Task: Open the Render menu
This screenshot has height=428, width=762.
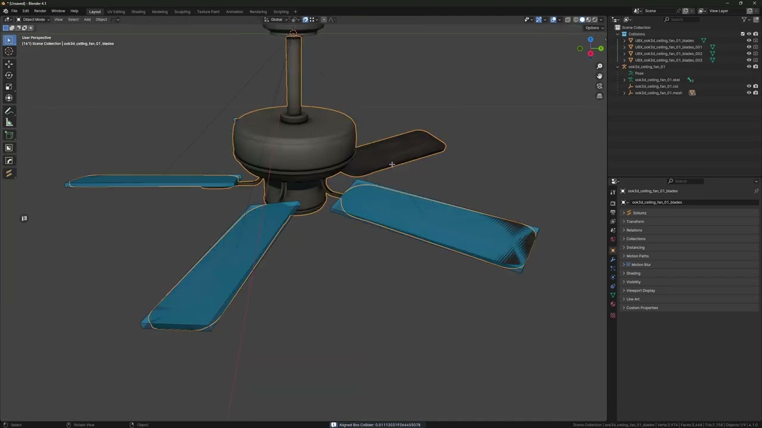Action: pyautogui.click(x=40, y=11)
